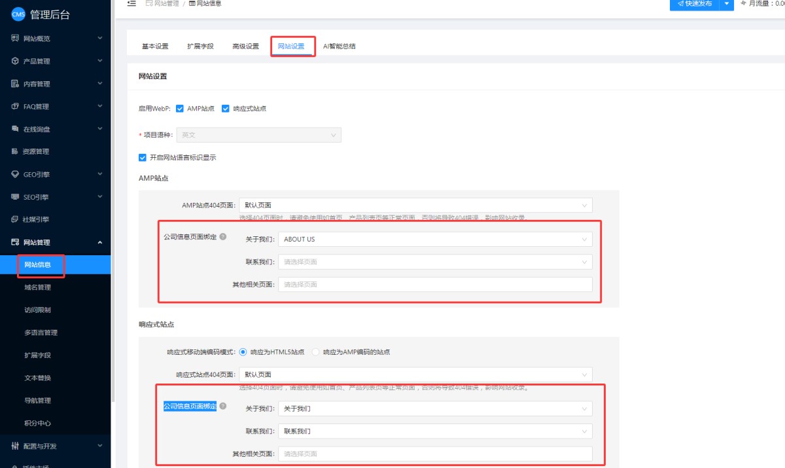This screenshot has height=468, width=785.
Task: Switch to the 基本设置 tab
Action: pyautogui.click(x=155, y=46)
